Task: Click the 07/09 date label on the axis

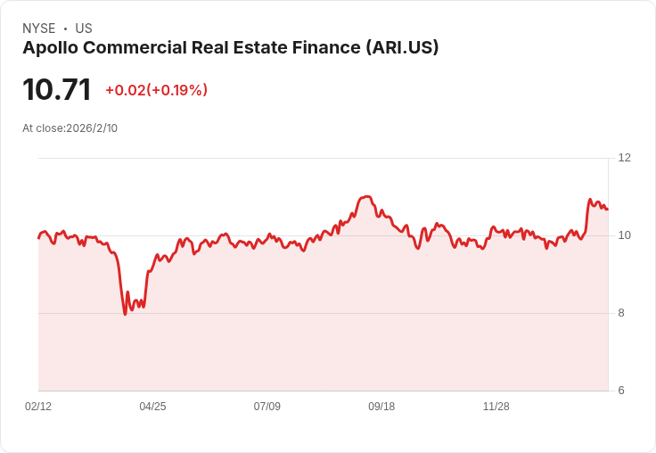Action: pyautogui.click(x=266, y=406)
